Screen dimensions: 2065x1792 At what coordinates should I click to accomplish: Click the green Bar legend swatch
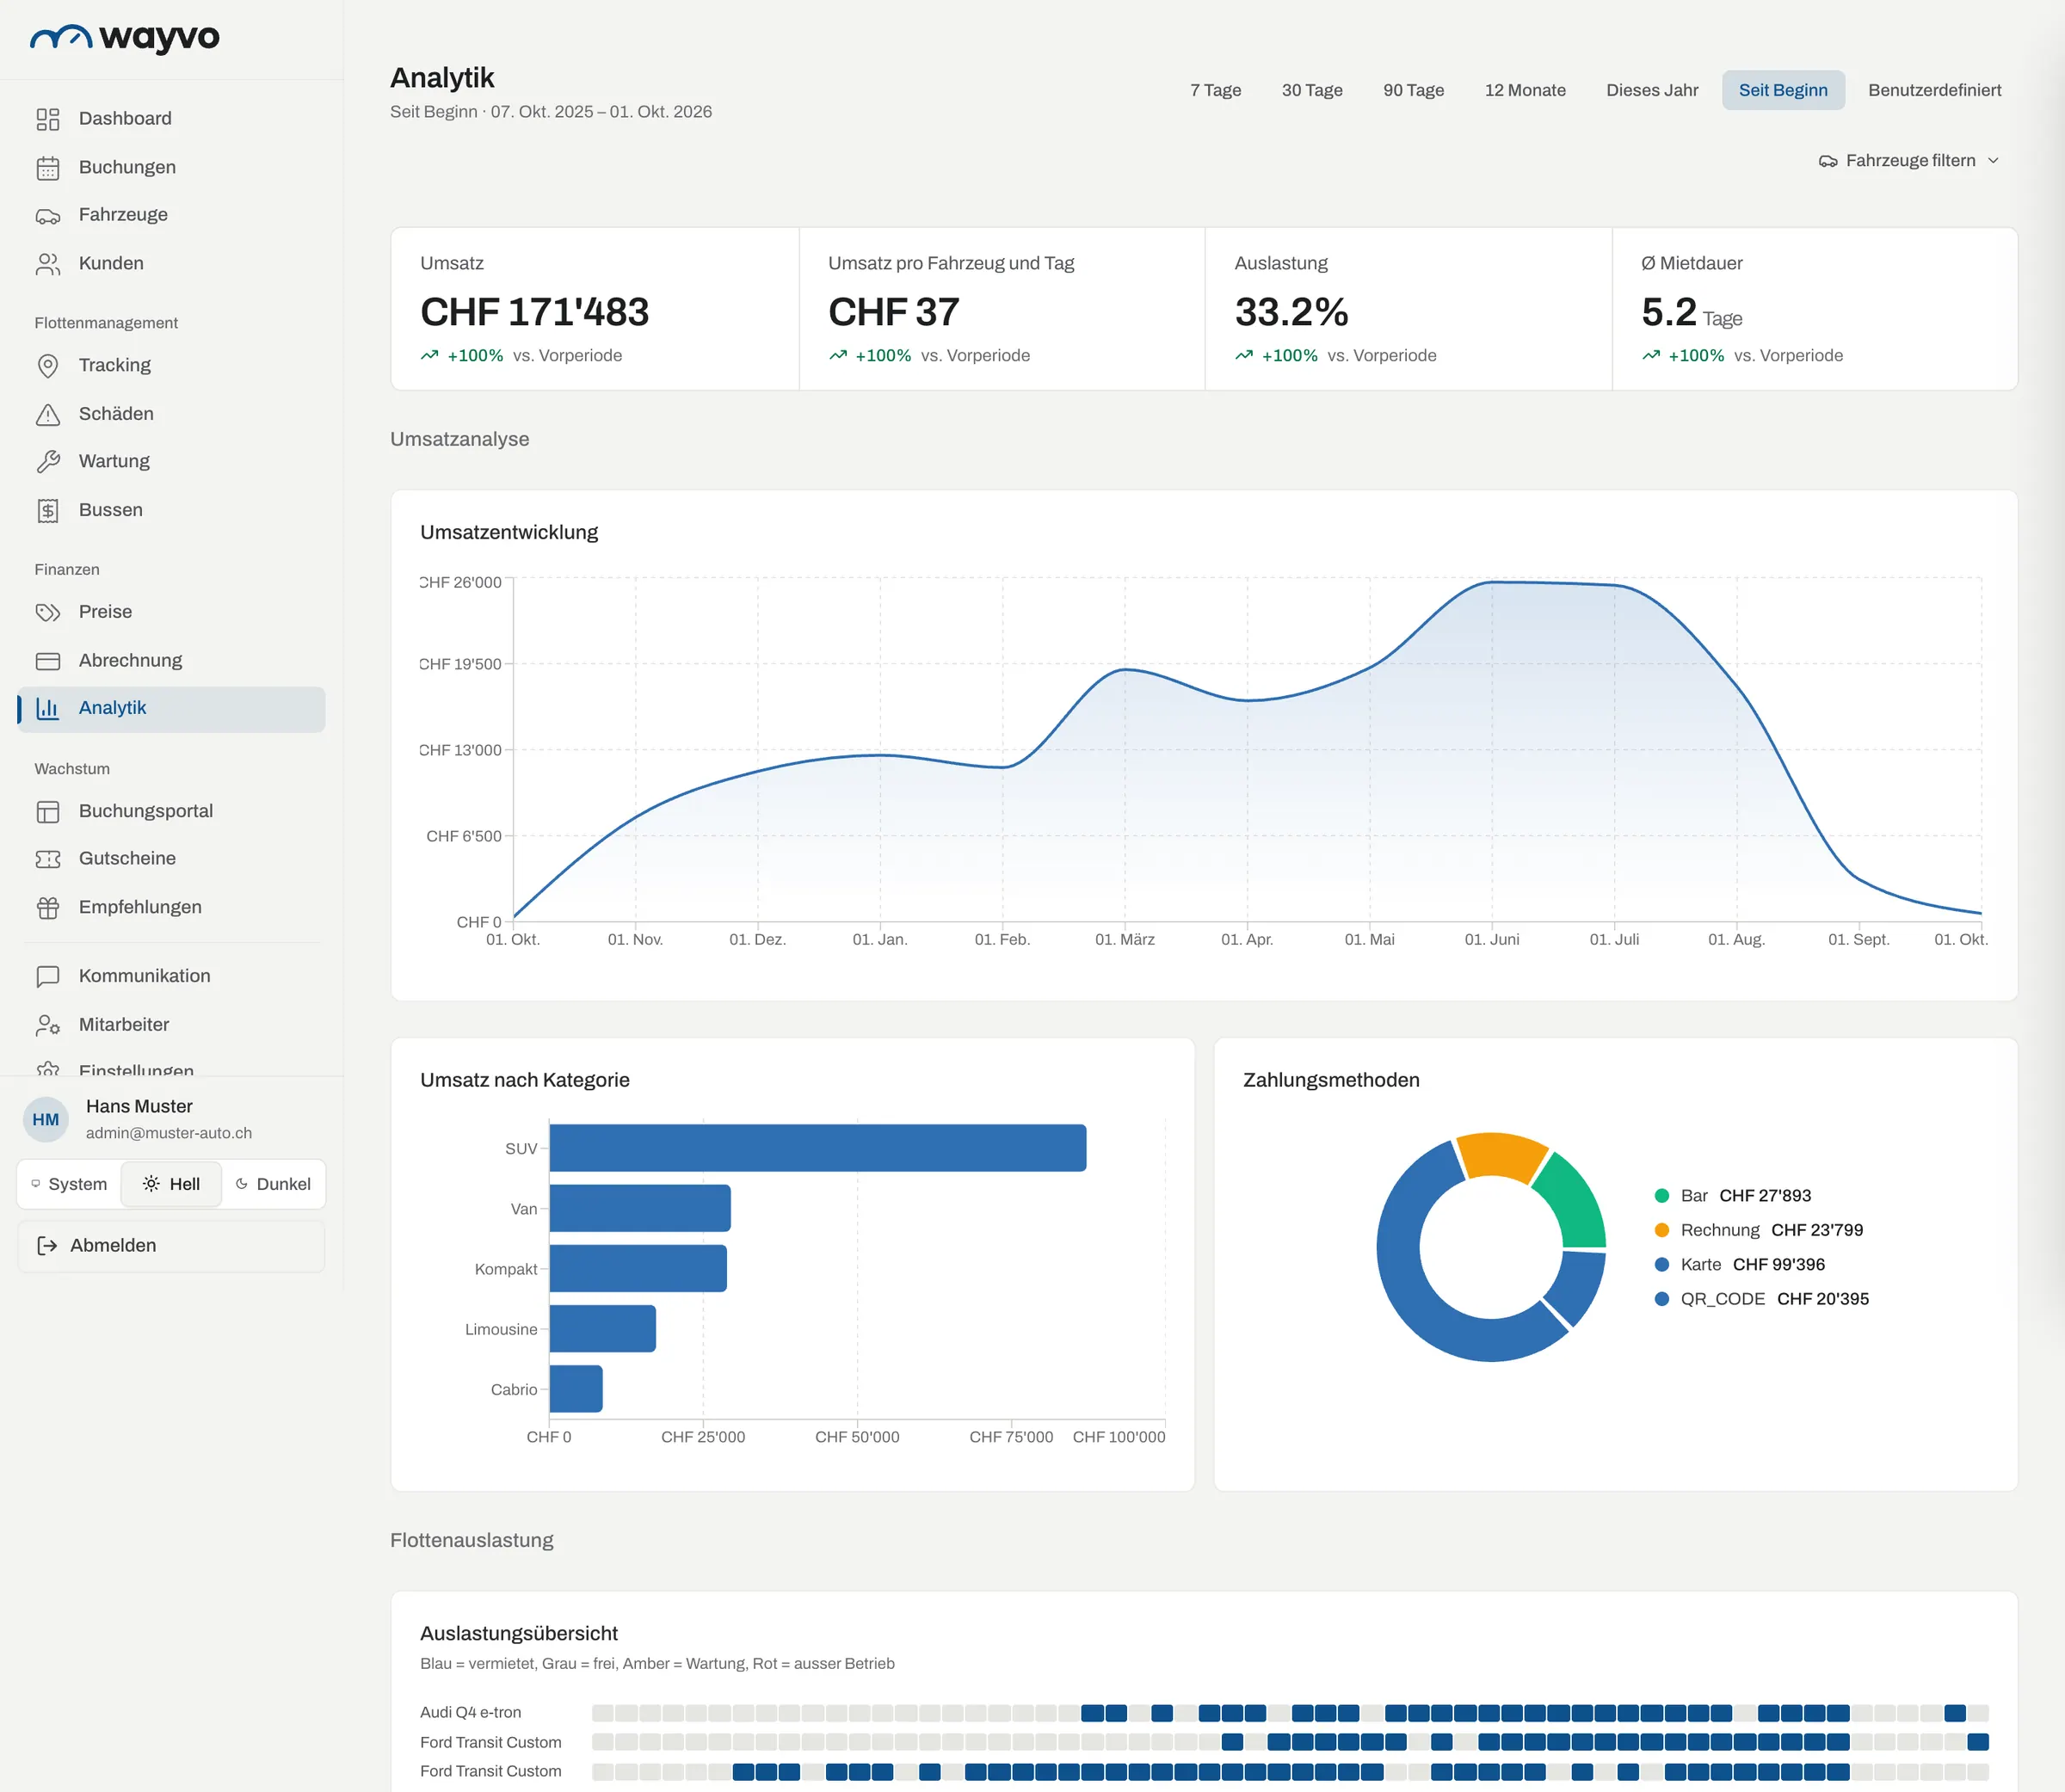[x=1662, y=1196]
